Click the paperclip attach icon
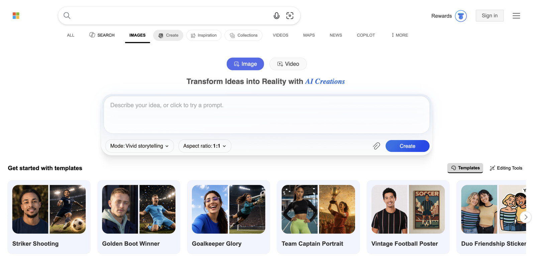The width and height of the screenshot is (535, 263). pyautogui.click(x=377, y=146)
